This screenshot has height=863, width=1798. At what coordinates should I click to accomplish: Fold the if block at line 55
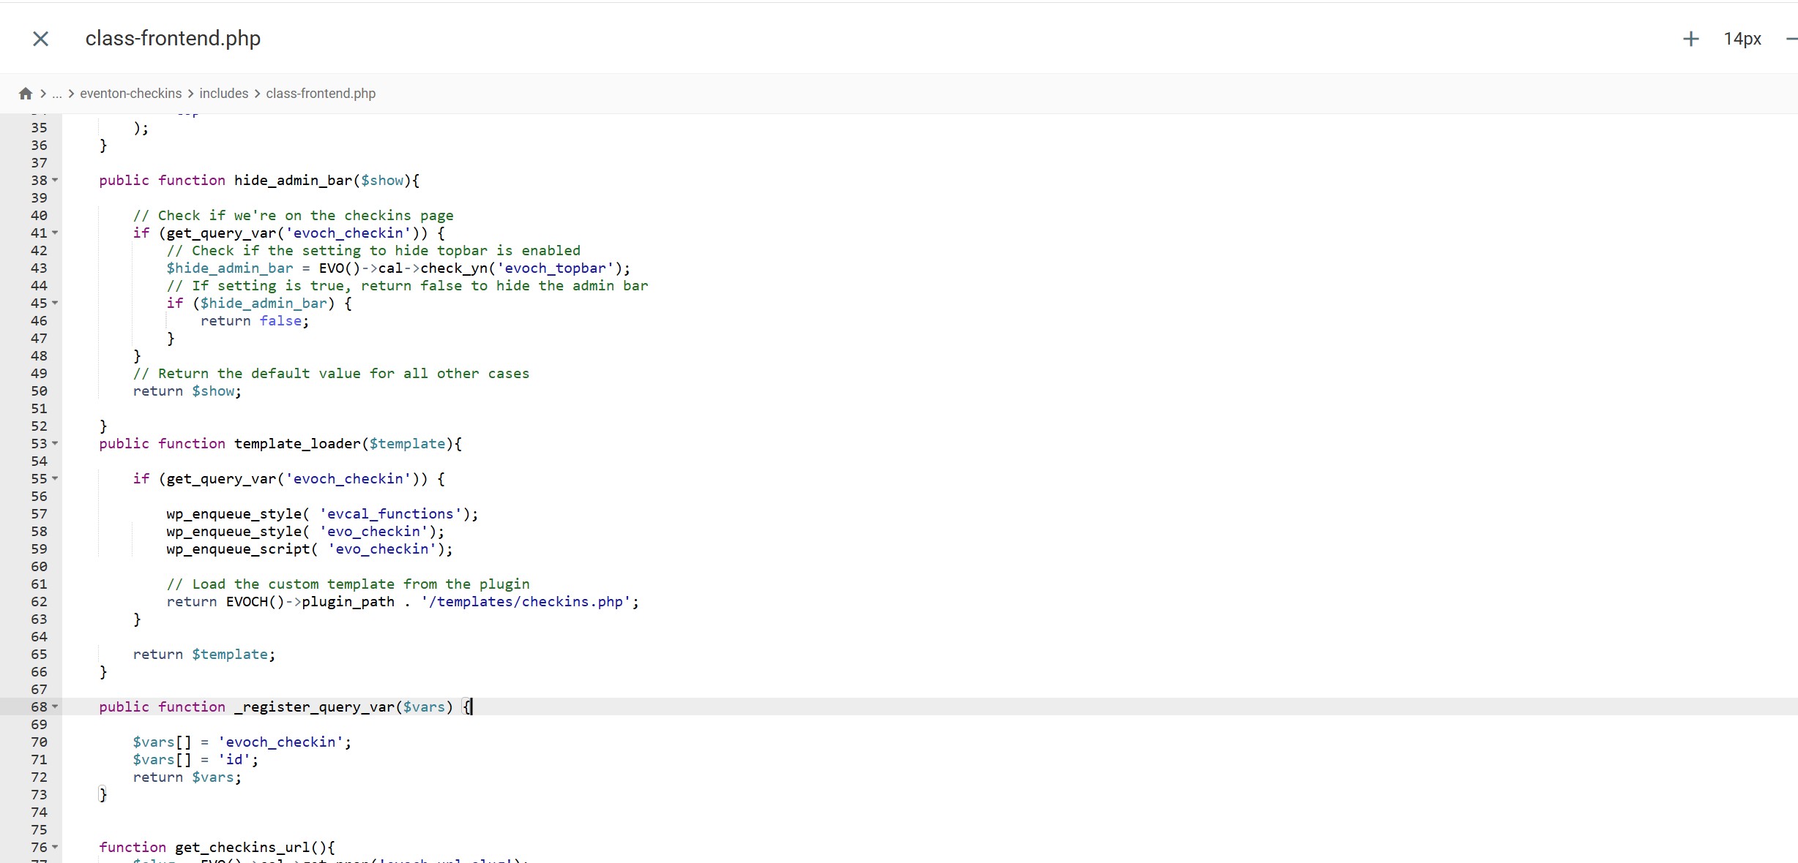pyautogui.click(x=55, y=478)
